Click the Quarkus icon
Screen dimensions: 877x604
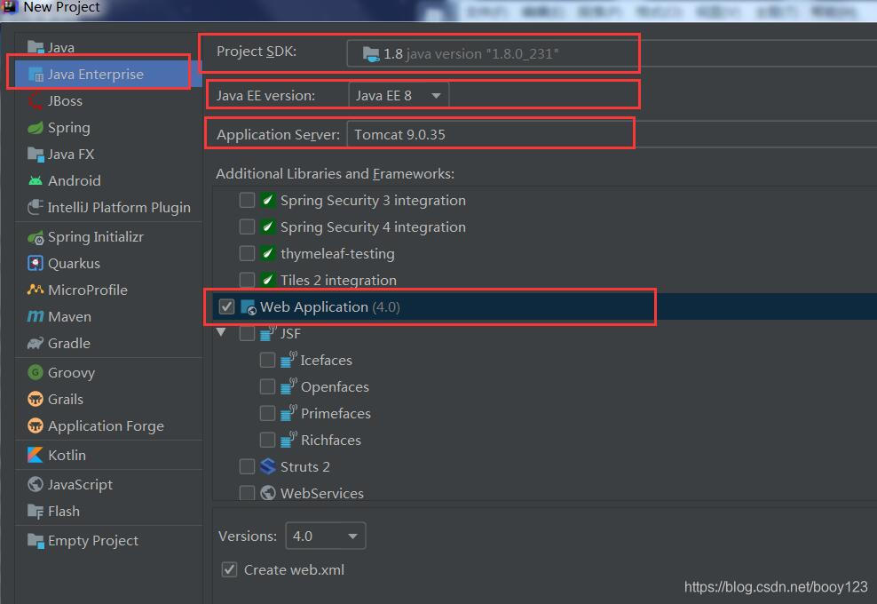pyautogui.click(x=36, y=263)
